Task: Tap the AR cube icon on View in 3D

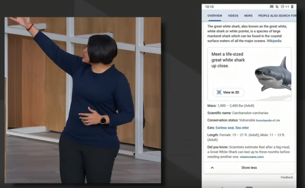Action: 219,92
